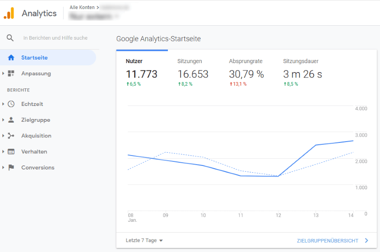Open the blurred account selector dropdown
The image size is (380, 252).
(94, 16)
